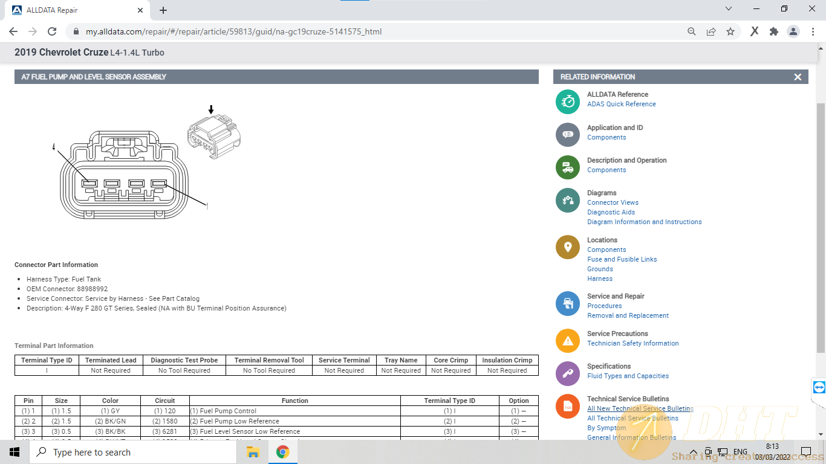Open File Explorer from the taskbar
This screenshot has width=826, height=464.
(253, 452)
